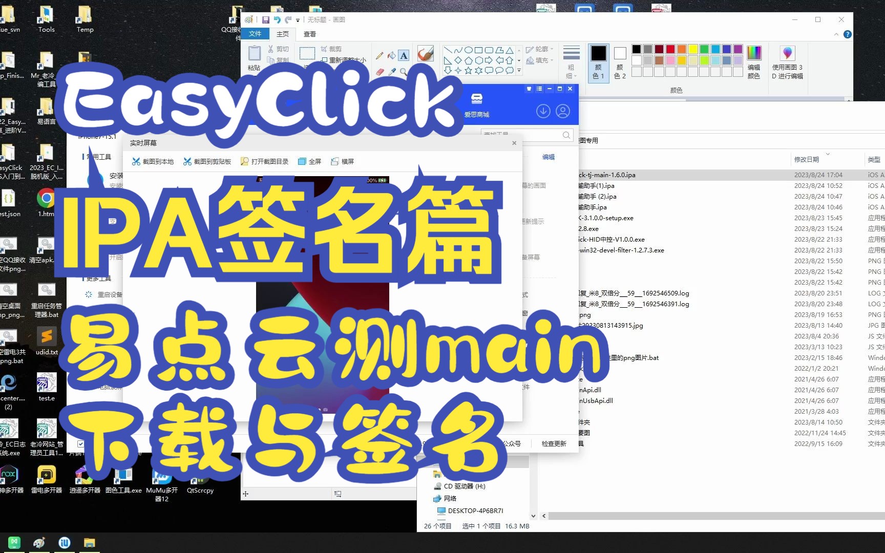The height and width of the screenshot is (553, 885).
Task: Open Paint help with the question mark icon
Action: [x=848, y=34]
